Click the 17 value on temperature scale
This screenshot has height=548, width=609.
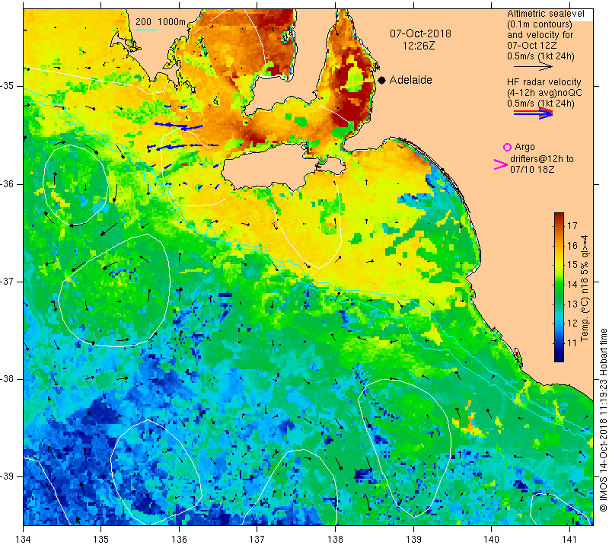[572, 225]
